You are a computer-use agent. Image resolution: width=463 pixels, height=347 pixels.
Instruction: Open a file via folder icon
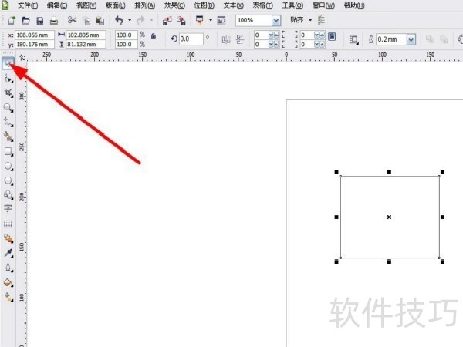click(x=26, y=20)
